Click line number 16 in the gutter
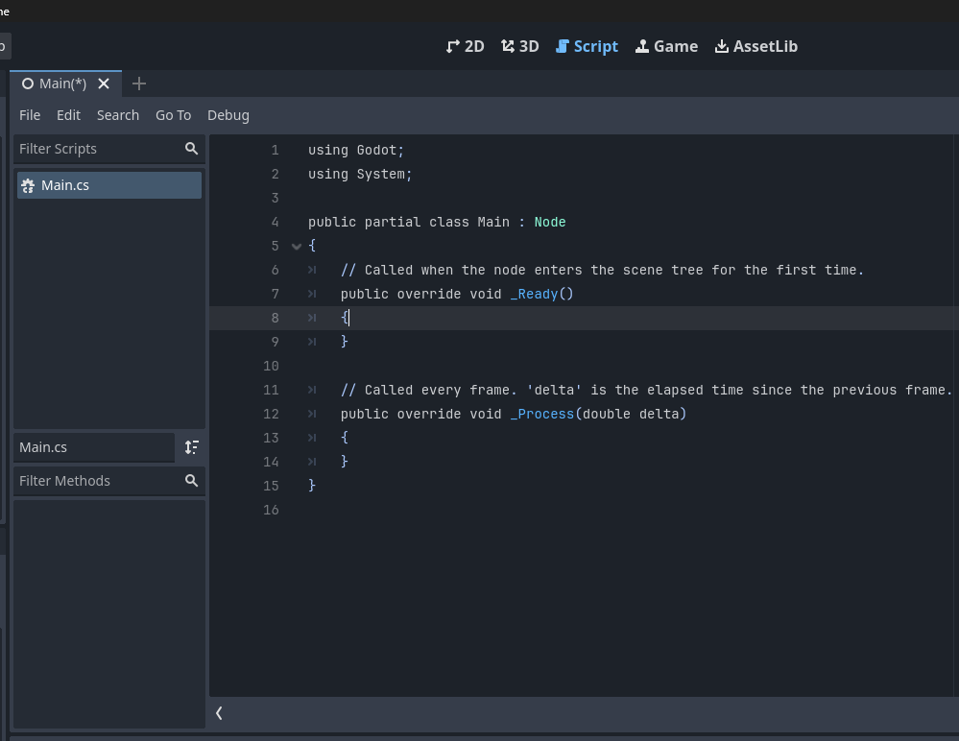 click(271, 510)
